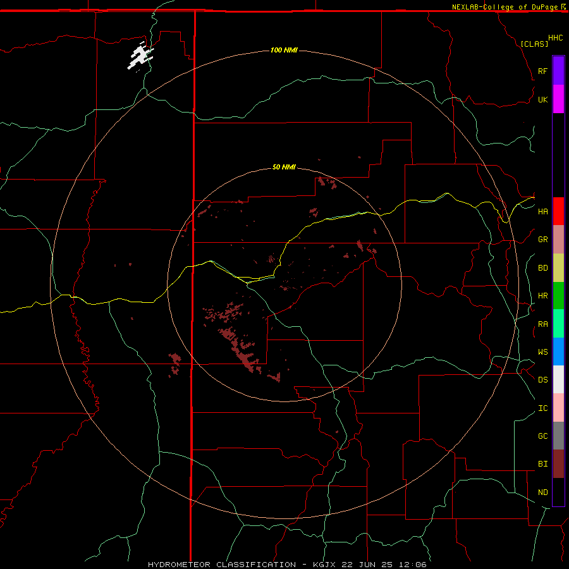Click the white dry snow echo cluster

140,56
